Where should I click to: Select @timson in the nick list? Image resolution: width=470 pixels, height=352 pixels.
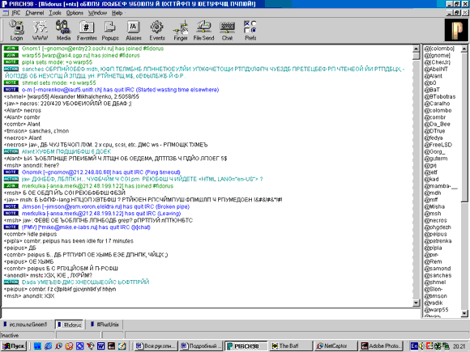click(435, 296)
